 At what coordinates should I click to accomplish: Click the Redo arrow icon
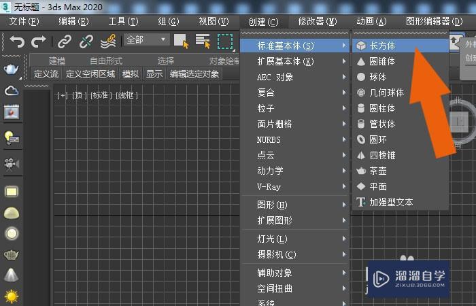coord(39,41)
